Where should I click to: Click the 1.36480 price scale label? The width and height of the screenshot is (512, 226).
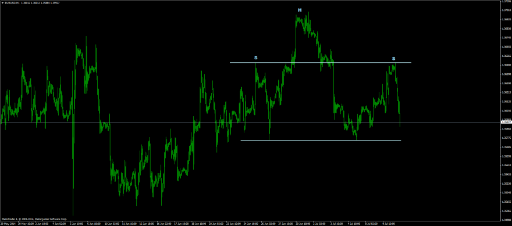[506, 64]
